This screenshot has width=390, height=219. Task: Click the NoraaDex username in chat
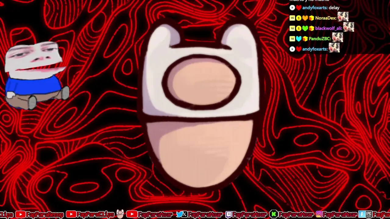coord(326,18)
